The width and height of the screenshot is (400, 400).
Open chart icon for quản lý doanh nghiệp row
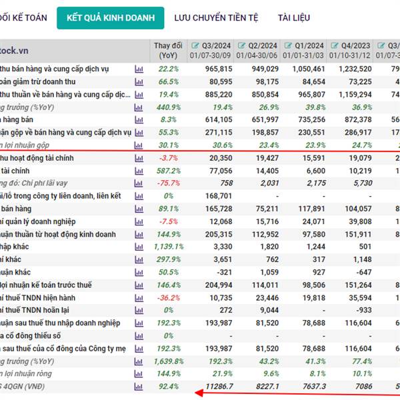point(139,222)
